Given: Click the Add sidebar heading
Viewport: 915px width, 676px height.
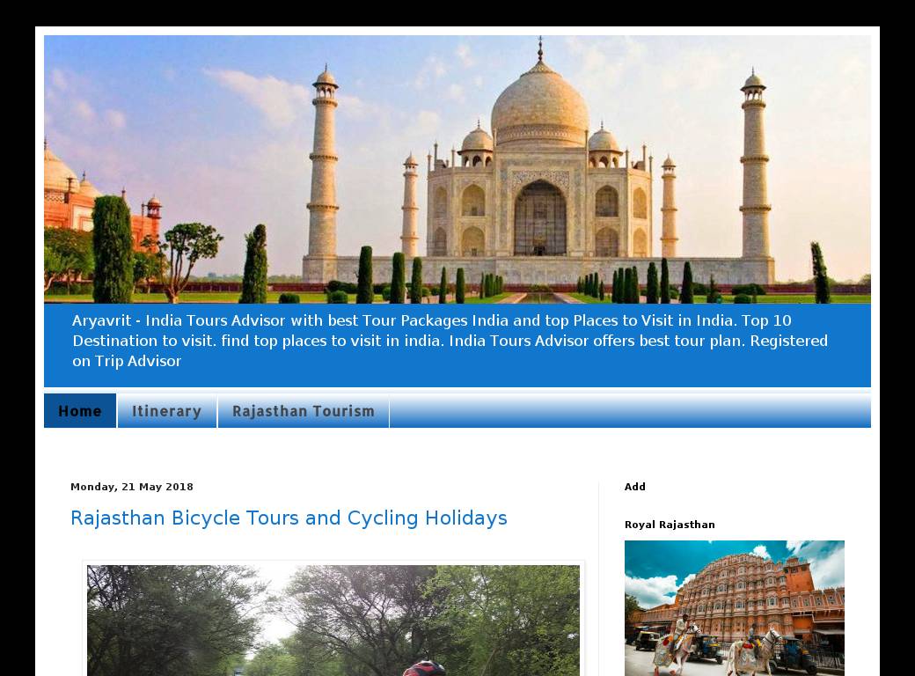Looking at the screenshot, I should point(635,487).
